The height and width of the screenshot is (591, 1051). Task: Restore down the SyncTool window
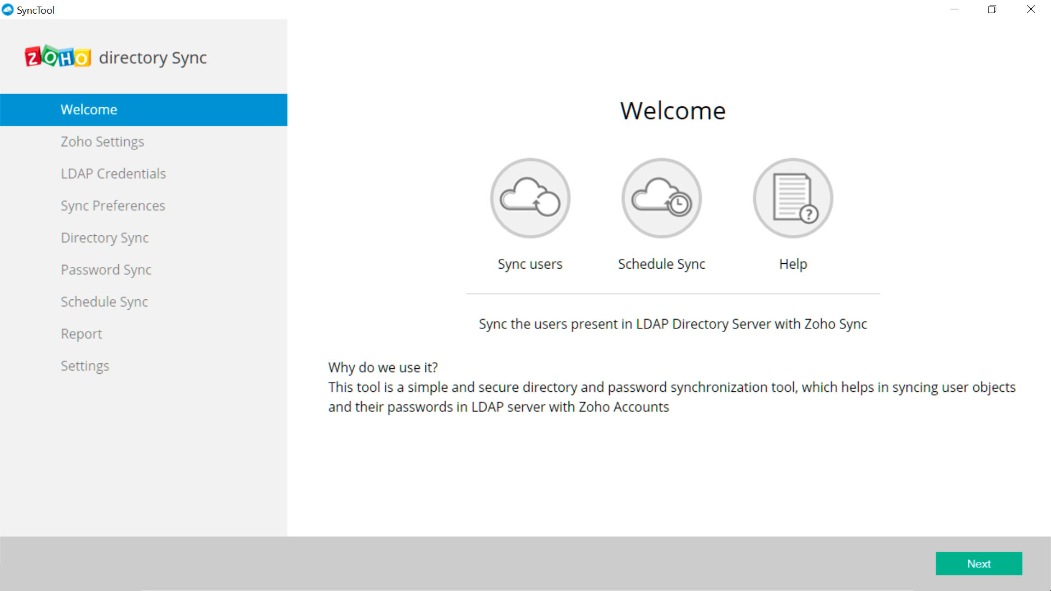[992, 9]
